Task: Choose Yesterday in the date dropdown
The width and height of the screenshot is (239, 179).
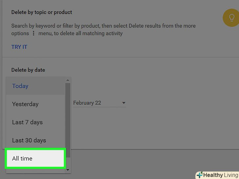Action: (x=25, y=104)
